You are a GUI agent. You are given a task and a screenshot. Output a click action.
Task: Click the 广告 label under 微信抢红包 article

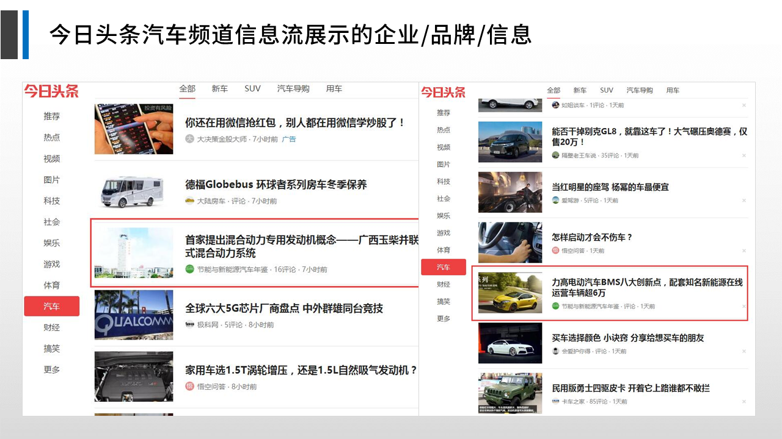tap(289, 139)
